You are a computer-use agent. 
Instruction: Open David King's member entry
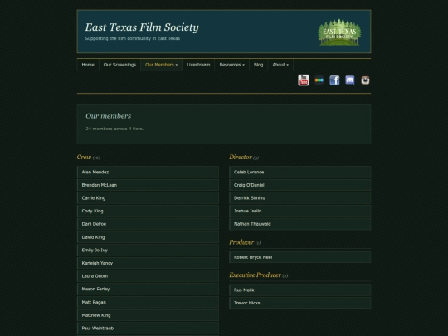tap(148, 237)
